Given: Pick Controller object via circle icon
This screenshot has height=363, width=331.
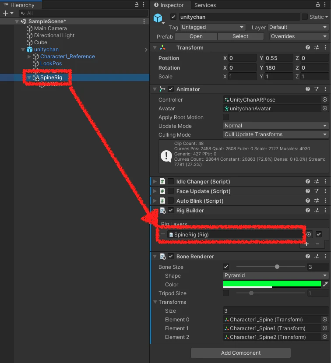Looking at the screenshot, I should tap(325, 99).
